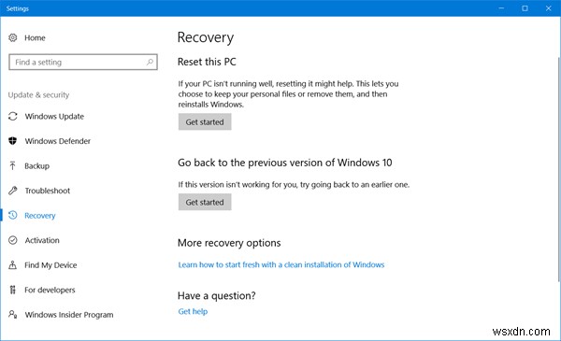Click the Have a question? heading
This screenshot has width=561, height=341.
coord(217,296)
